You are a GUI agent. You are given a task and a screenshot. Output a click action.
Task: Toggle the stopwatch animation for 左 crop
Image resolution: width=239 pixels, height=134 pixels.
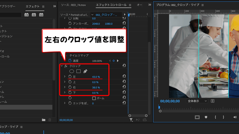point(70,77)
